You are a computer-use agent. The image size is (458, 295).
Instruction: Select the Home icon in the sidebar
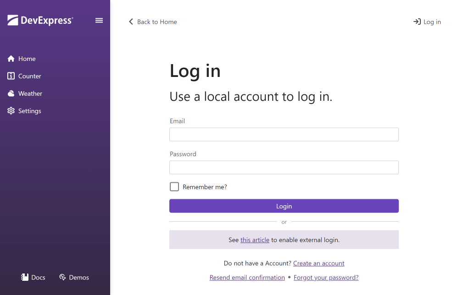click(11, 59)
